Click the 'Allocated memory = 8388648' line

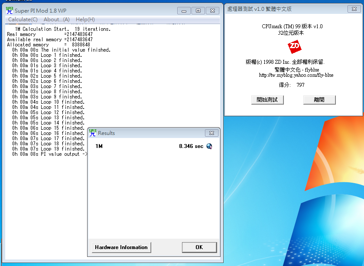click(x=49, y=45)
